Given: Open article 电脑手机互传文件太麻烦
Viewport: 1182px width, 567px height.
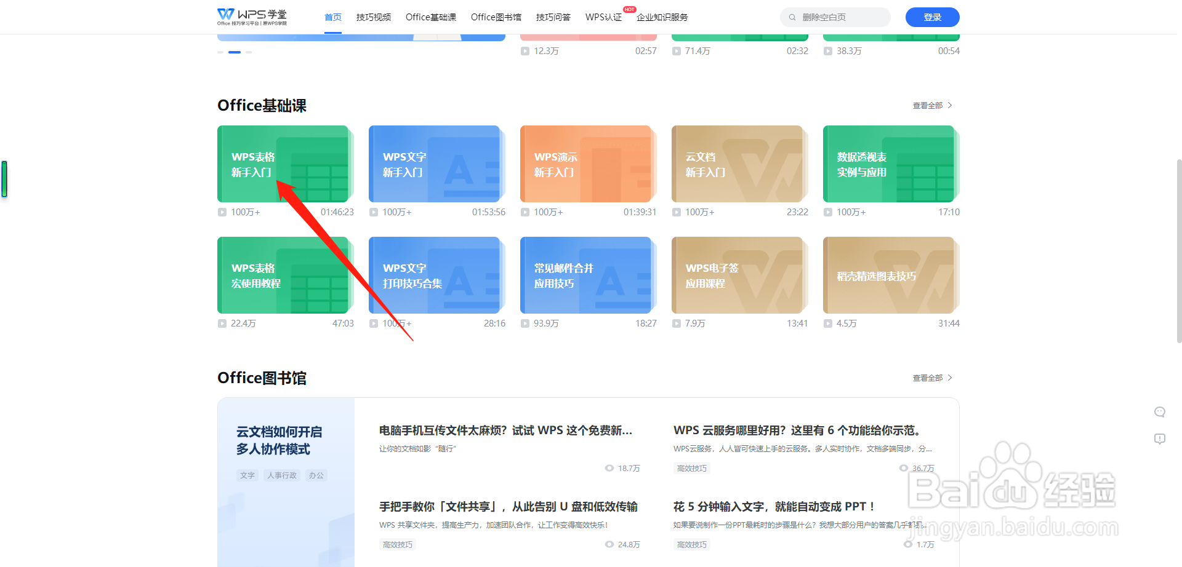Looking at the screenshot, I should (506, 430).
